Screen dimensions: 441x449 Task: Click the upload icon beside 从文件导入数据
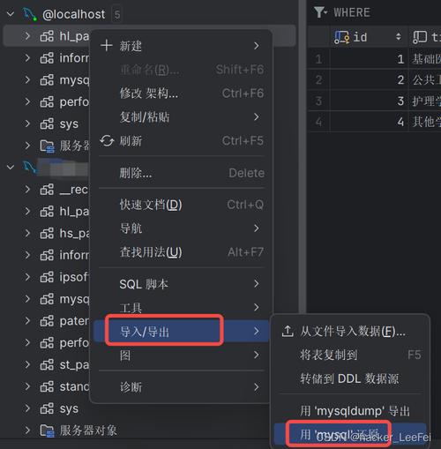click(x=288, y=332)
